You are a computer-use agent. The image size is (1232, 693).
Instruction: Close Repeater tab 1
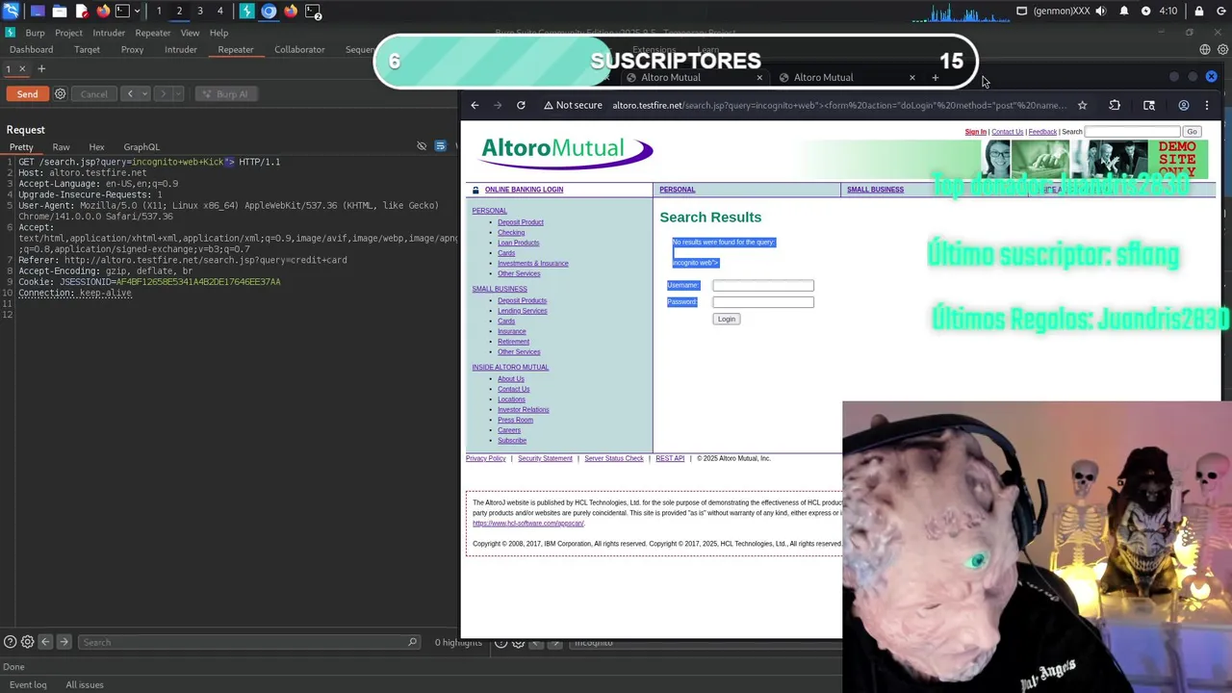[x=22, y=68]
